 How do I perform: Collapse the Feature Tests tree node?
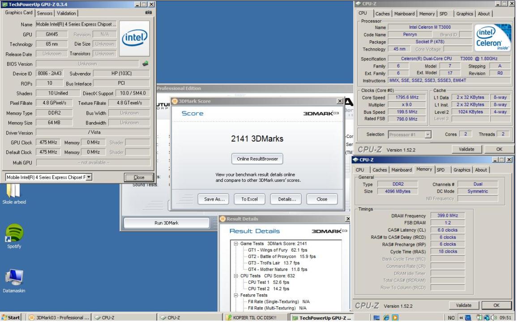tap(236, 295)
